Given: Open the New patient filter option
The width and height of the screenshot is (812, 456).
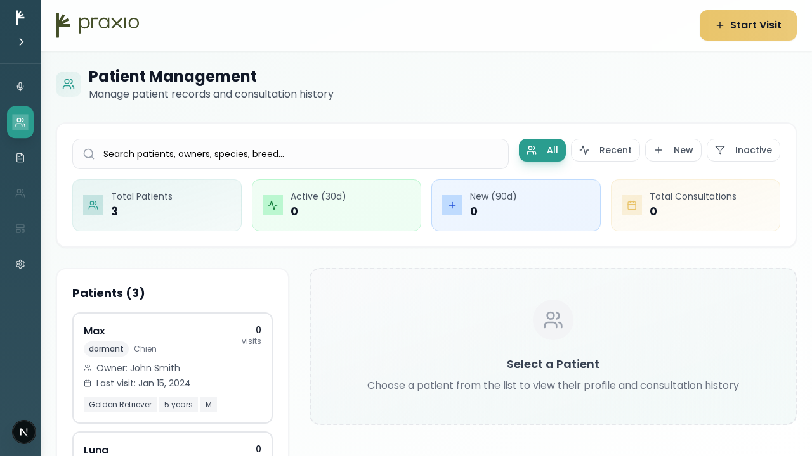Looking at the screenshot, I should [673, 150].
